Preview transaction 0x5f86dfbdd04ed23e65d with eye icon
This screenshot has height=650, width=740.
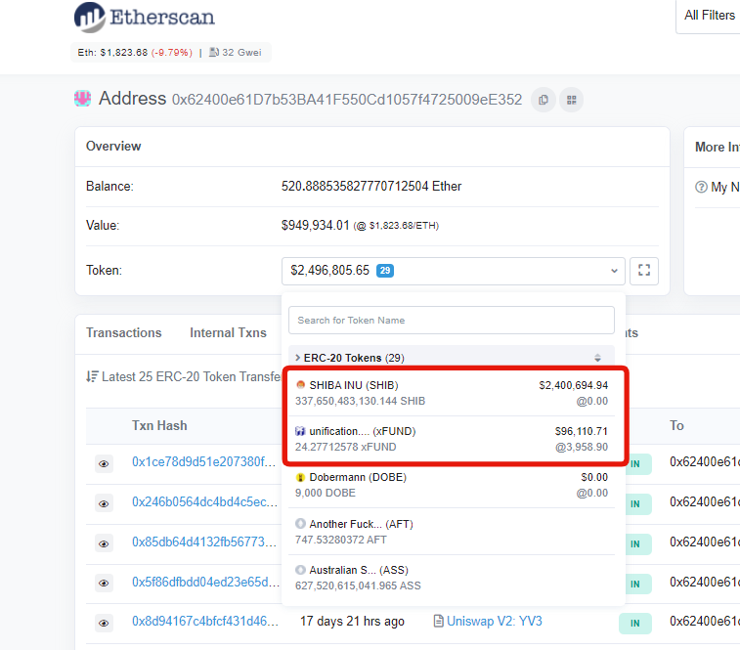point(104,584)
